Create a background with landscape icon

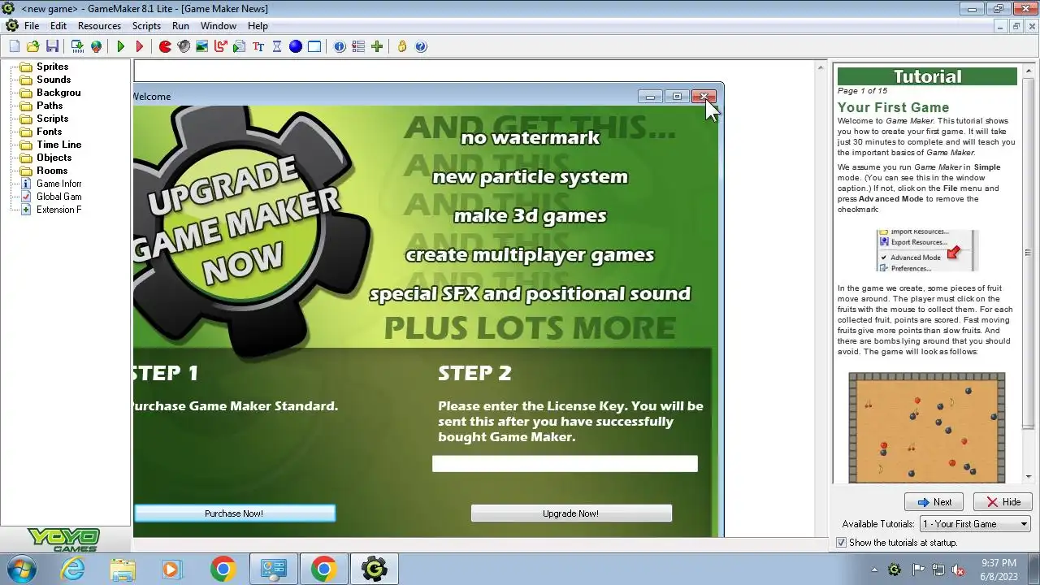[x=201, y=46]
